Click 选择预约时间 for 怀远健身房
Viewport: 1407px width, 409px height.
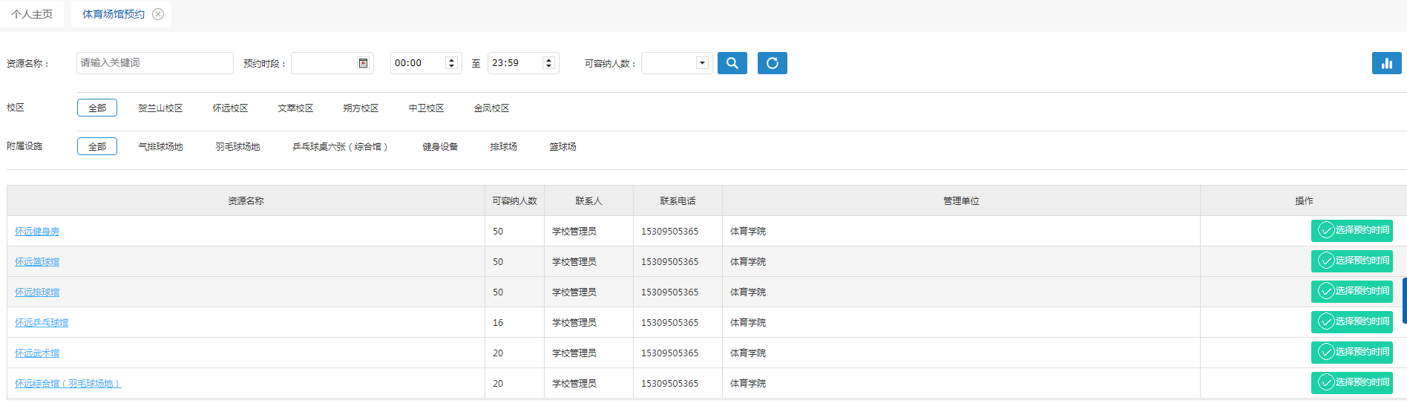(1351, 231)
